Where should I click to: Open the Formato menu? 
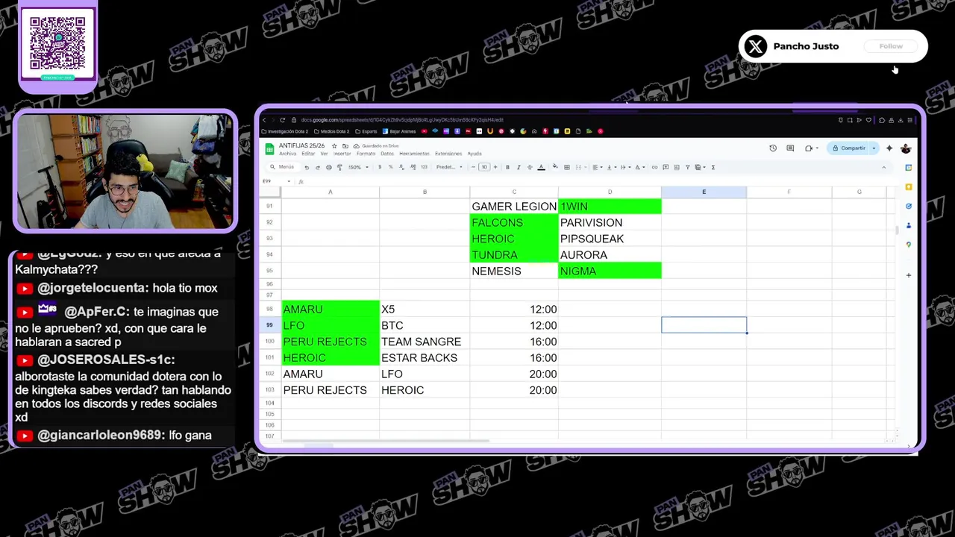pos(366,154)
